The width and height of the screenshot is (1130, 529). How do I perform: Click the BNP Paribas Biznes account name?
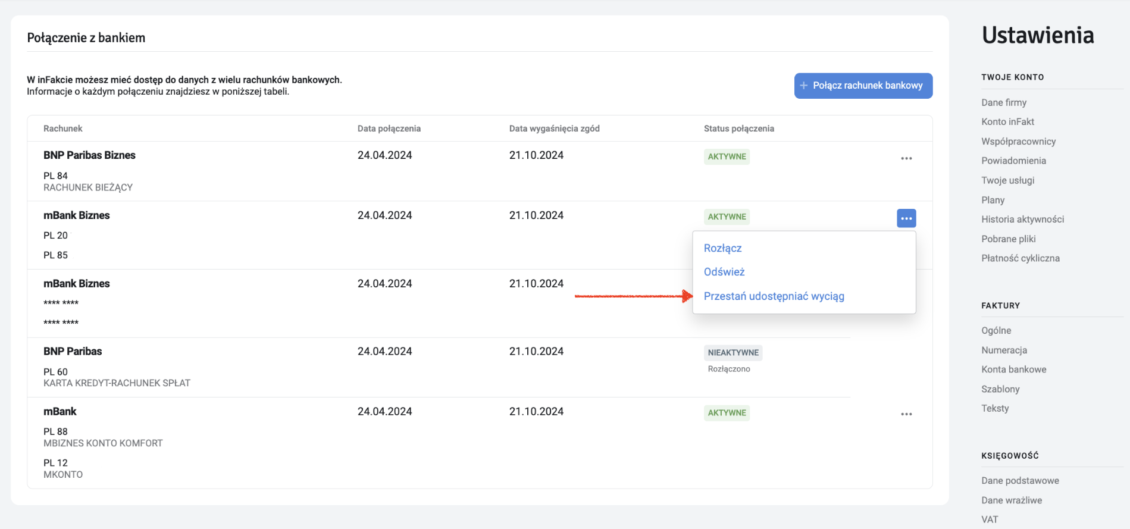click(x=89, y=155)
